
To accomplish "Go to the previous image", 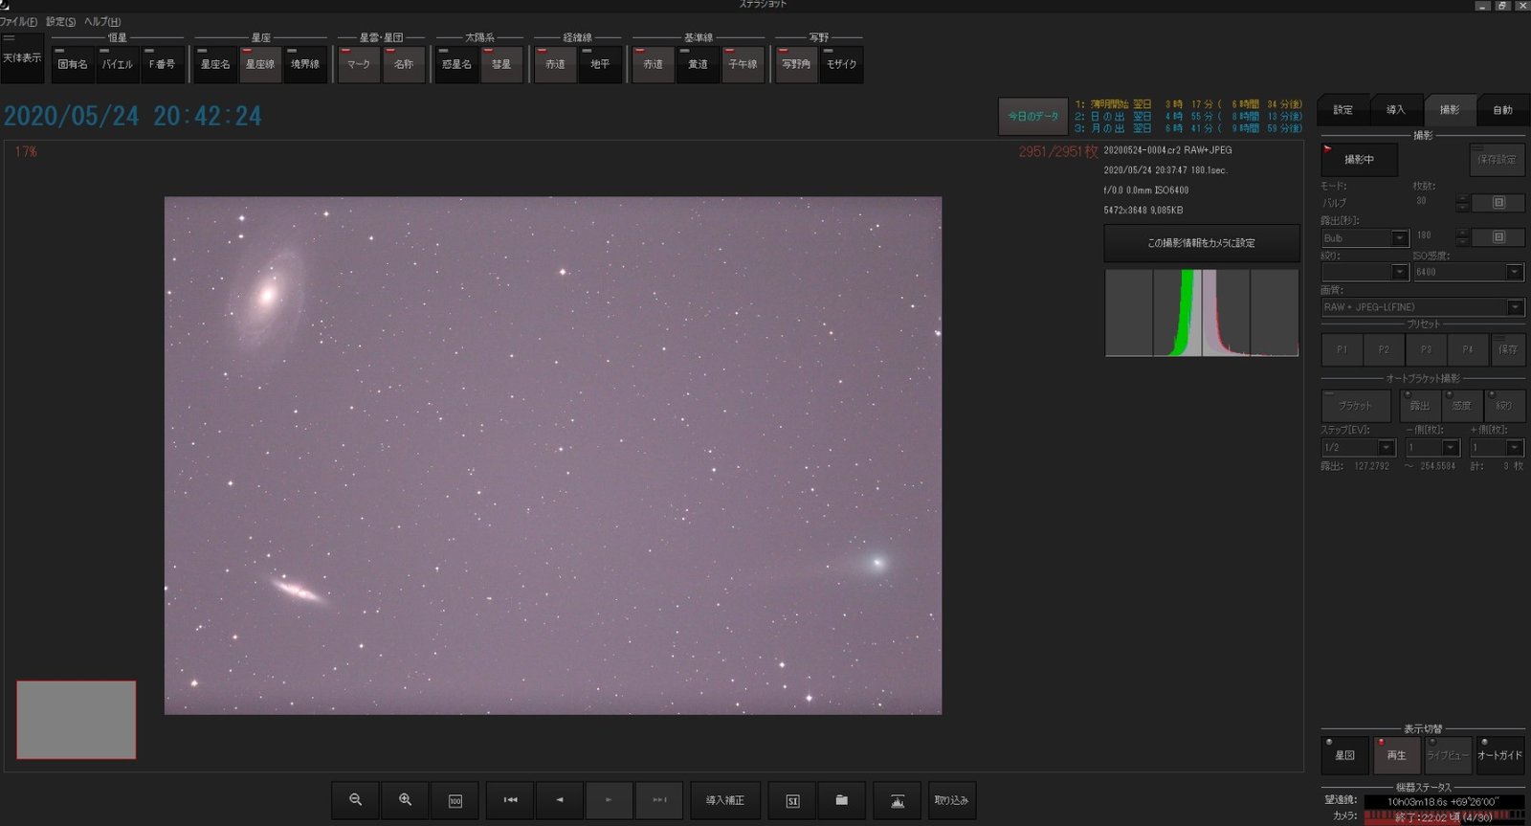I will [x=560, y=800].
